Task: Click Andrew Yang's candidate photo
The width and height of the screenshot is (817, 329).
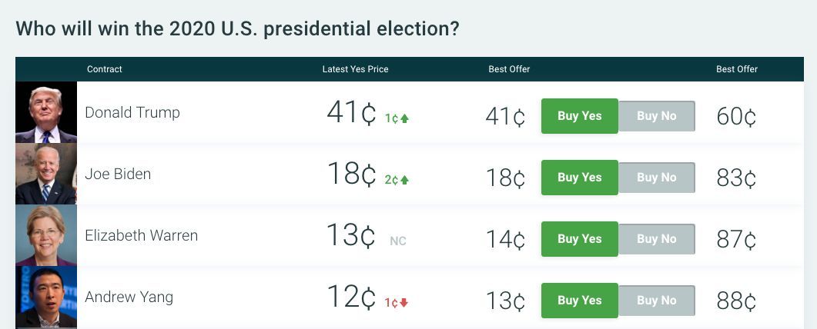Action: click(46, 297)
